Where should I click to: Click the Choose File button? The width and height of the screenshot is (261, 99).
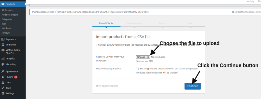tap(143, 57)
